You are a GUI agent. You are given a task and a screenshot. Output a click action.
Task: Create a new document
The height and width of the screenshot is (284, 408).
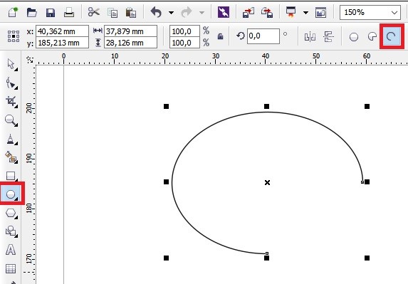click(13, 12)
